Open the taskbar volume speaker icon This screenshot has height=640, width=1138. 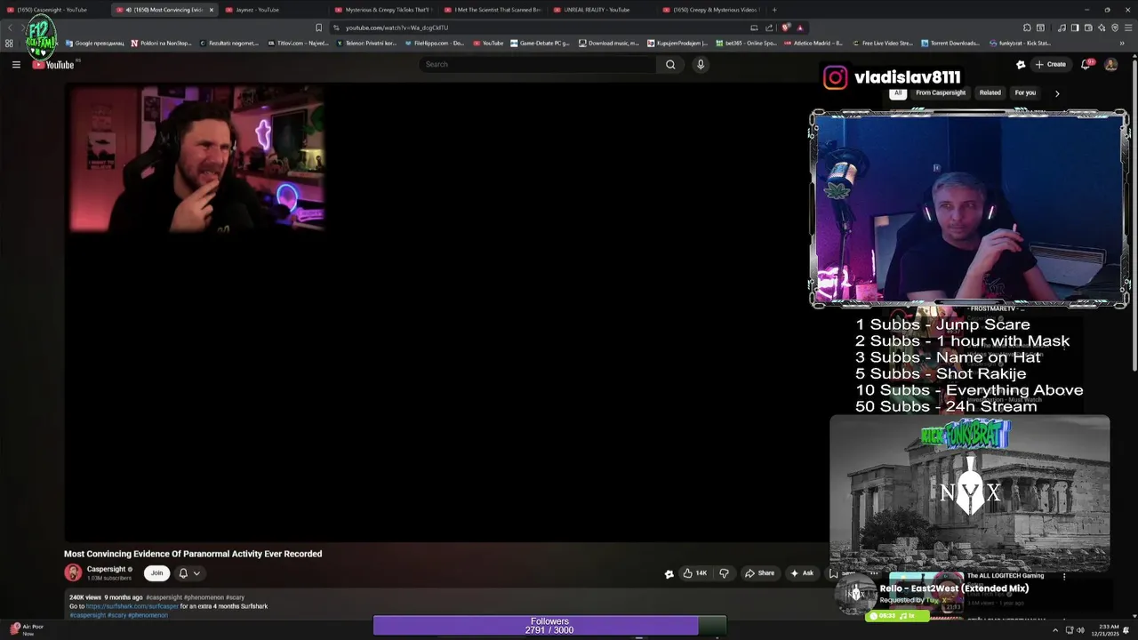tap(1080, 630)
